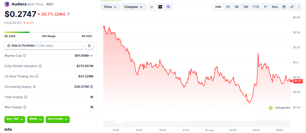Select the Max time range tab
The image size is (306, 133).
point(275,7)
